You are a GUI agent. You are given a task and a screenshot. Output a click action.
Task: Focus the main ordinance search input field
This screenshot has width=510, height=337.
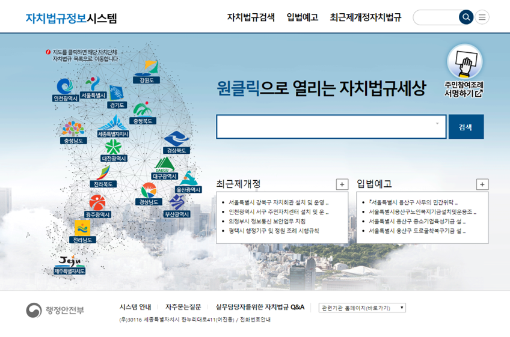[x=331, y=127]
